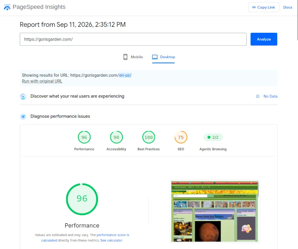Click Discover what your real users text

[77, 96]
